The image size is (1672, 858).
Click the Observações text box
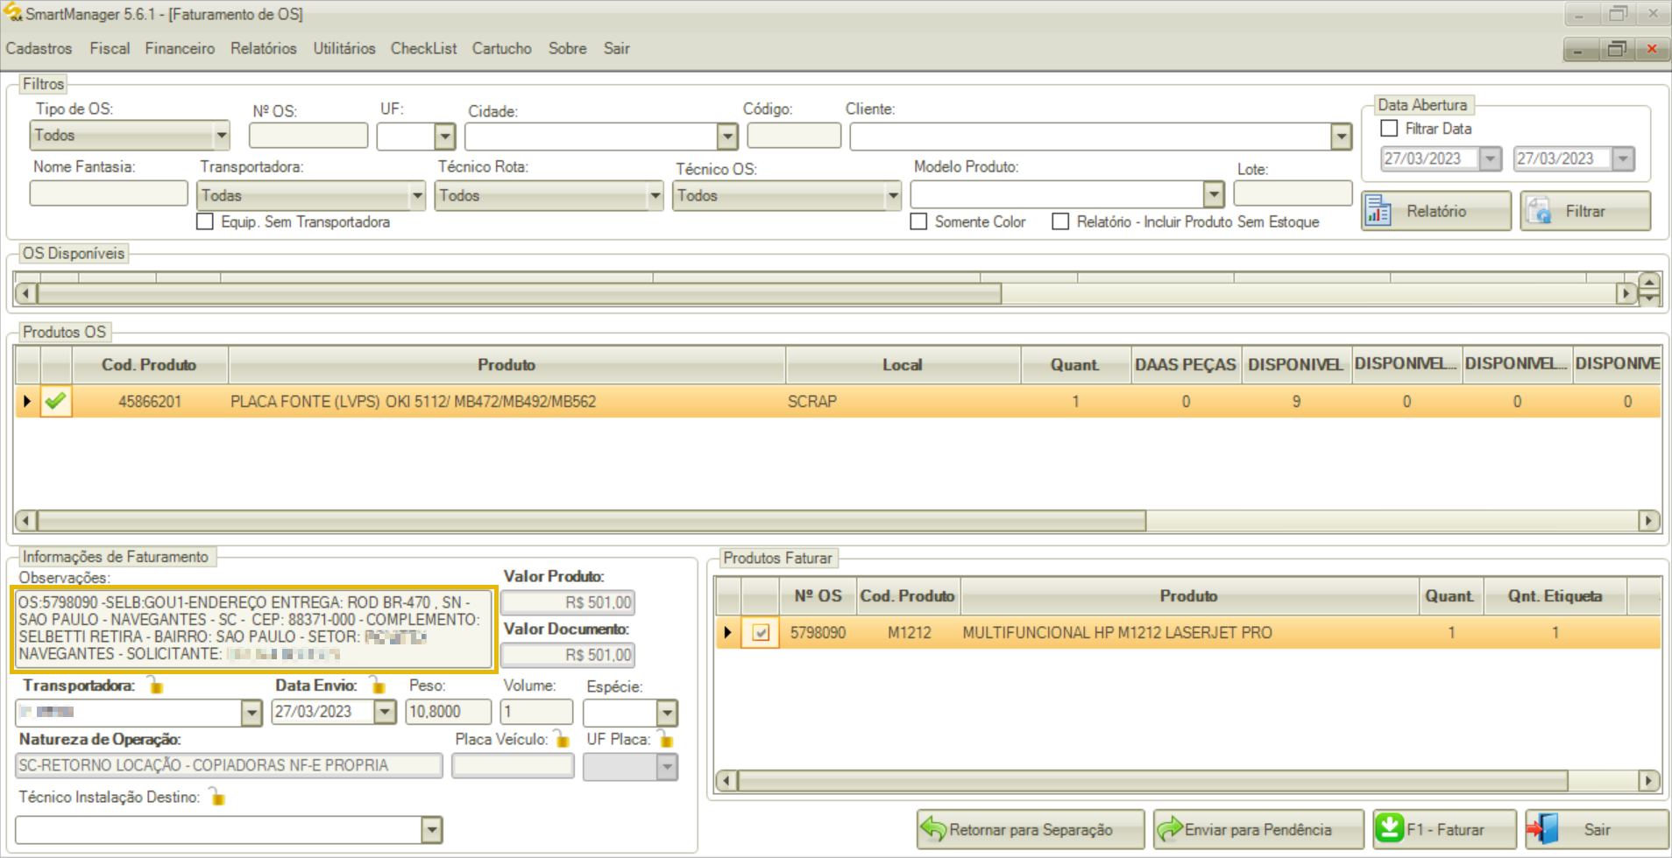pyautogui.click(x=254, y=629)
